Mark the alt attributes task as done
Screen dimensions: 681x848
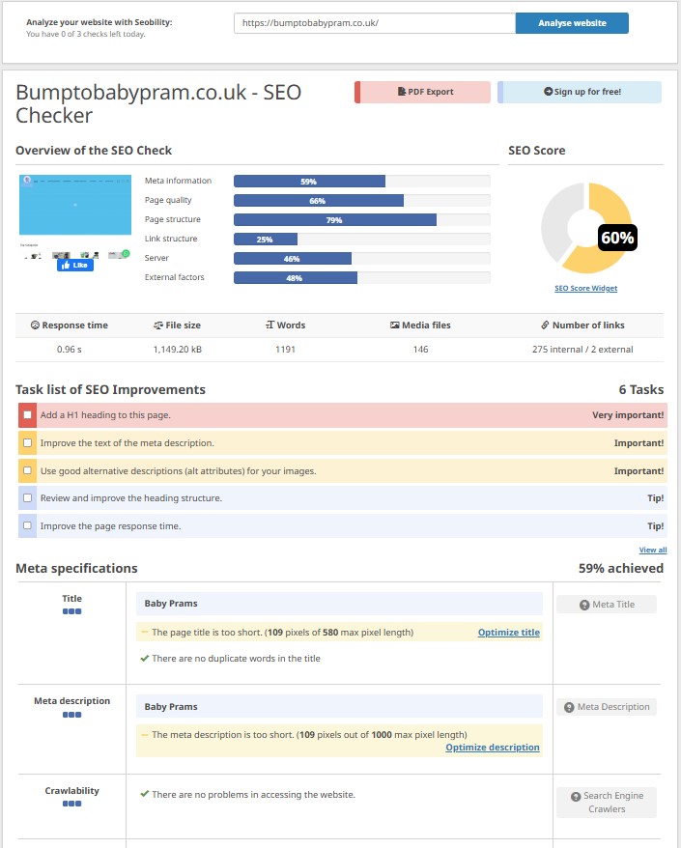[27, 471]
